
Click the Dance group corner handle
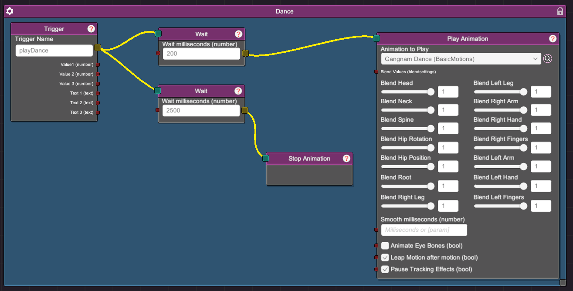pyautogui.click(x=563, y=283)
